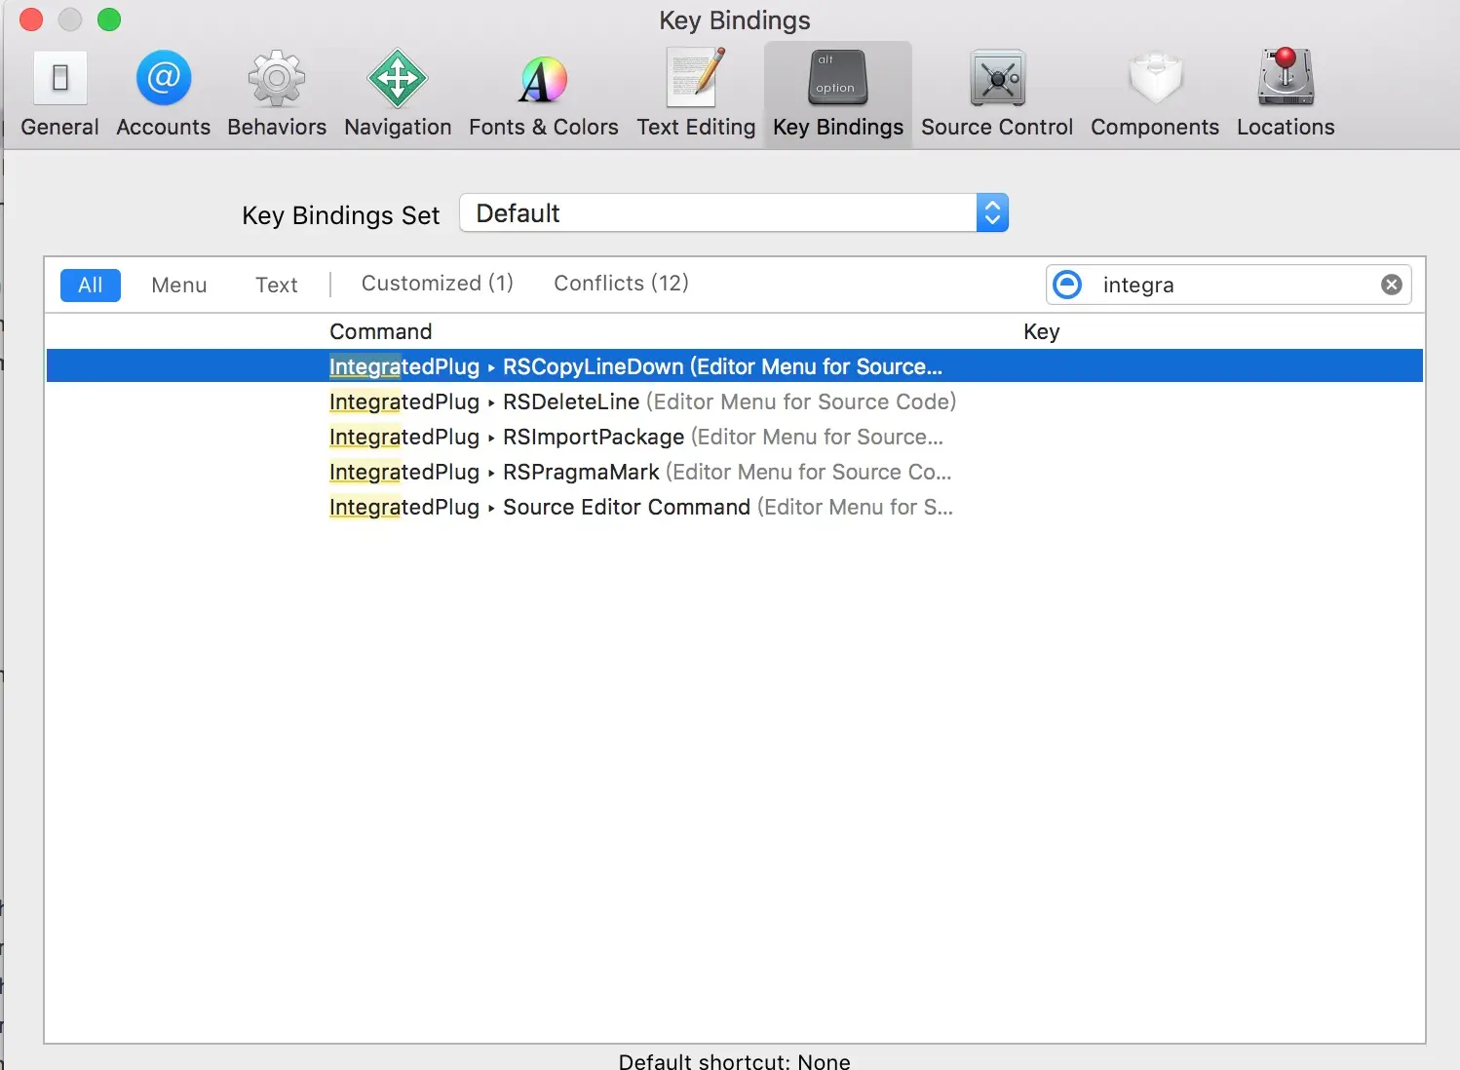The width and height of the screenshot is (1460, 1070).
Task: Select the RSImportPackage command row
Action: 735,437
